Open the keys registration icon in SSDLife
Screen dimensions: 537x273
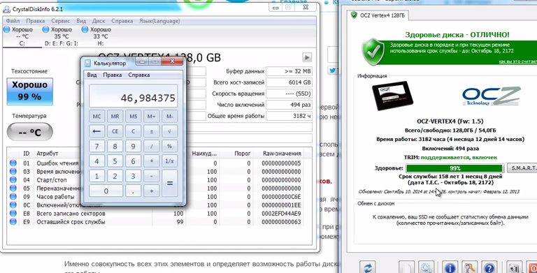(x=470, y=267)
